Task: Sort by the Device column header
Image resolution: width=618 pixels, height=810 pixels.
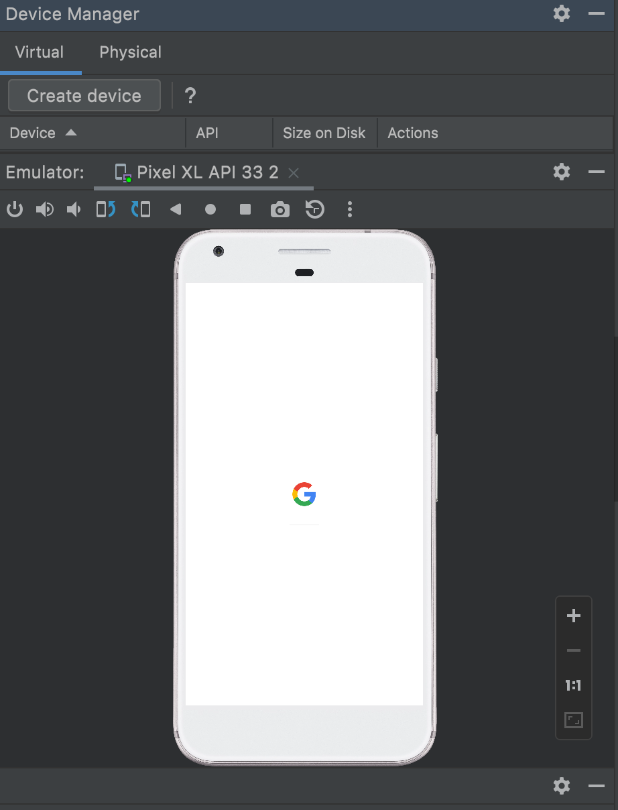Action: click(x=92, y=133)
